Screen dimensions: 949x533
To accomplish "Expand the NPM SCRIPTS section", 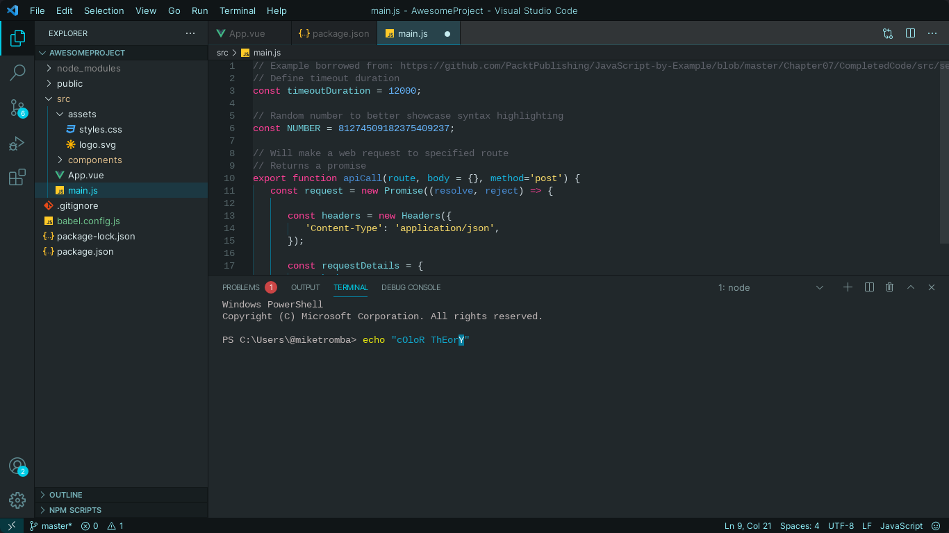I will pyautogui.click(x=75, y=510).
